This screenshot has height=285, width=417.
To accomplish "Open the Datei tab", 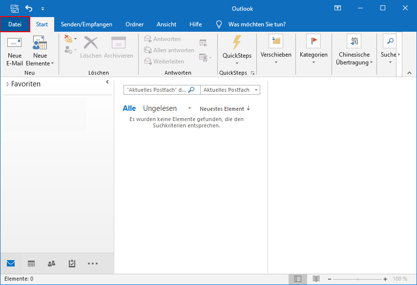I will [15, 24].
